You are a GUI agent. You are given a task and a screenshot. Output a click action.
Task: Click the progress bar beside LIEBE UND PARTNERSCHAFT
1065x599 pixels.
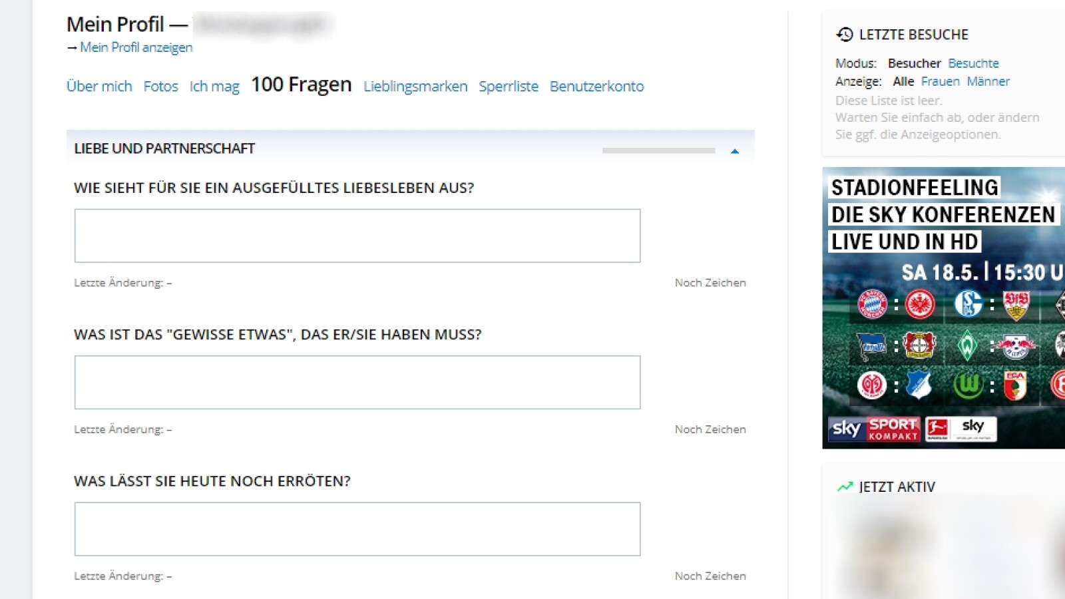coord(657,150)
